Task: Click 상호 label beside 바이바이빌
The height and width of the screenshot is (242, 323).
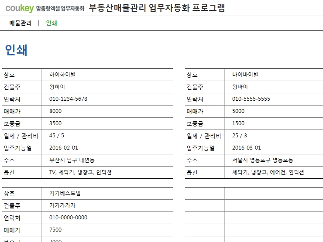Action: point(192,75)
